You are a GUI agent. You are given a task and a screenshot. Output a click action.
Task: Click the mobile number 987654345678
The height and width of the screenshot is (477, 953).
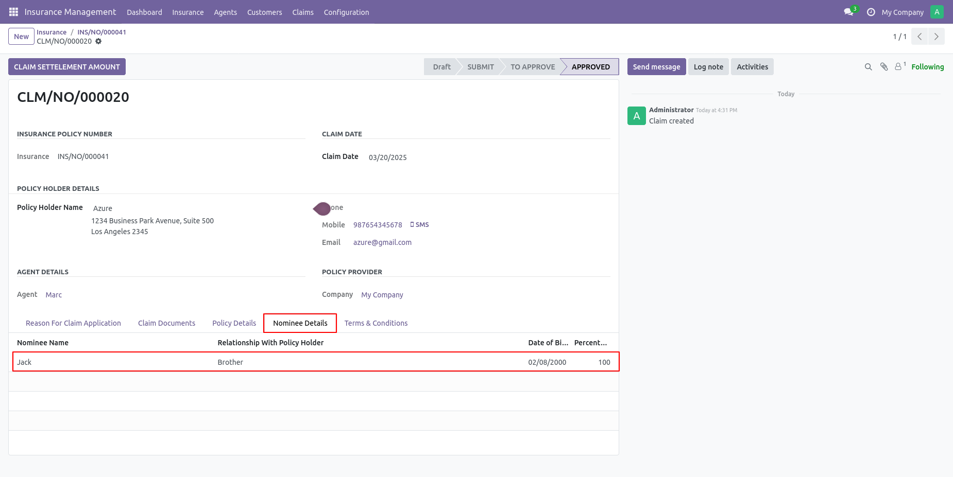coord(378,225)
